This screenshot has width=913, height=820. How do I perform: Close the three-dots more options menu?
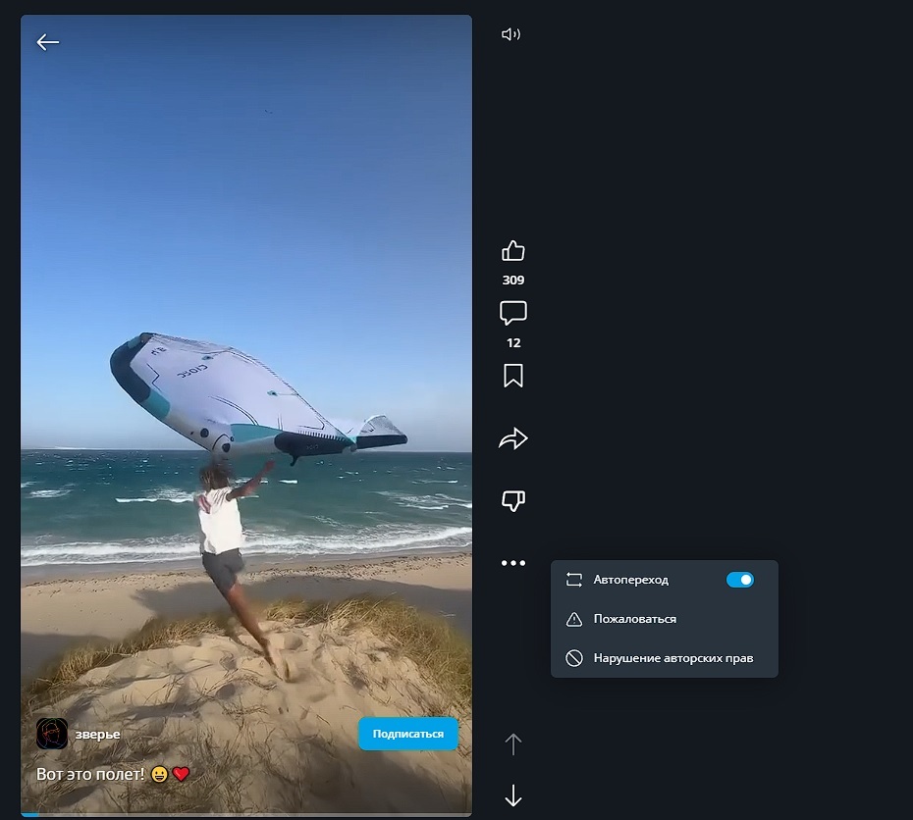(x=512, y=563)
